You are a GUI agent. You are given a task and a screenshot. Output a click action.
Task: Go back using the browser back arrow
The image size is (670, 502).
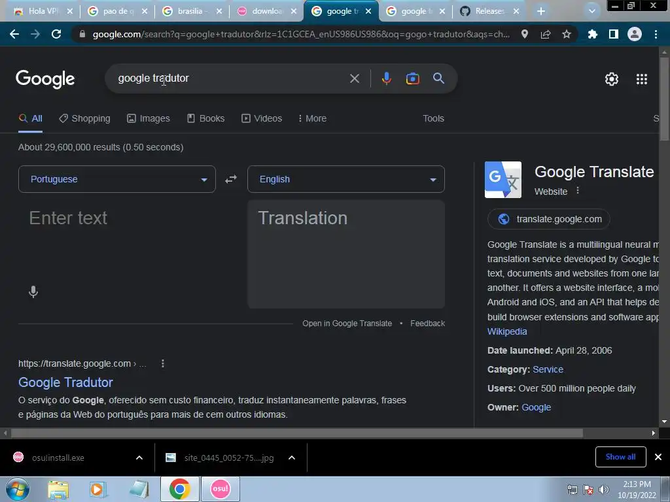pyautogui.click(x=14, y=34)
